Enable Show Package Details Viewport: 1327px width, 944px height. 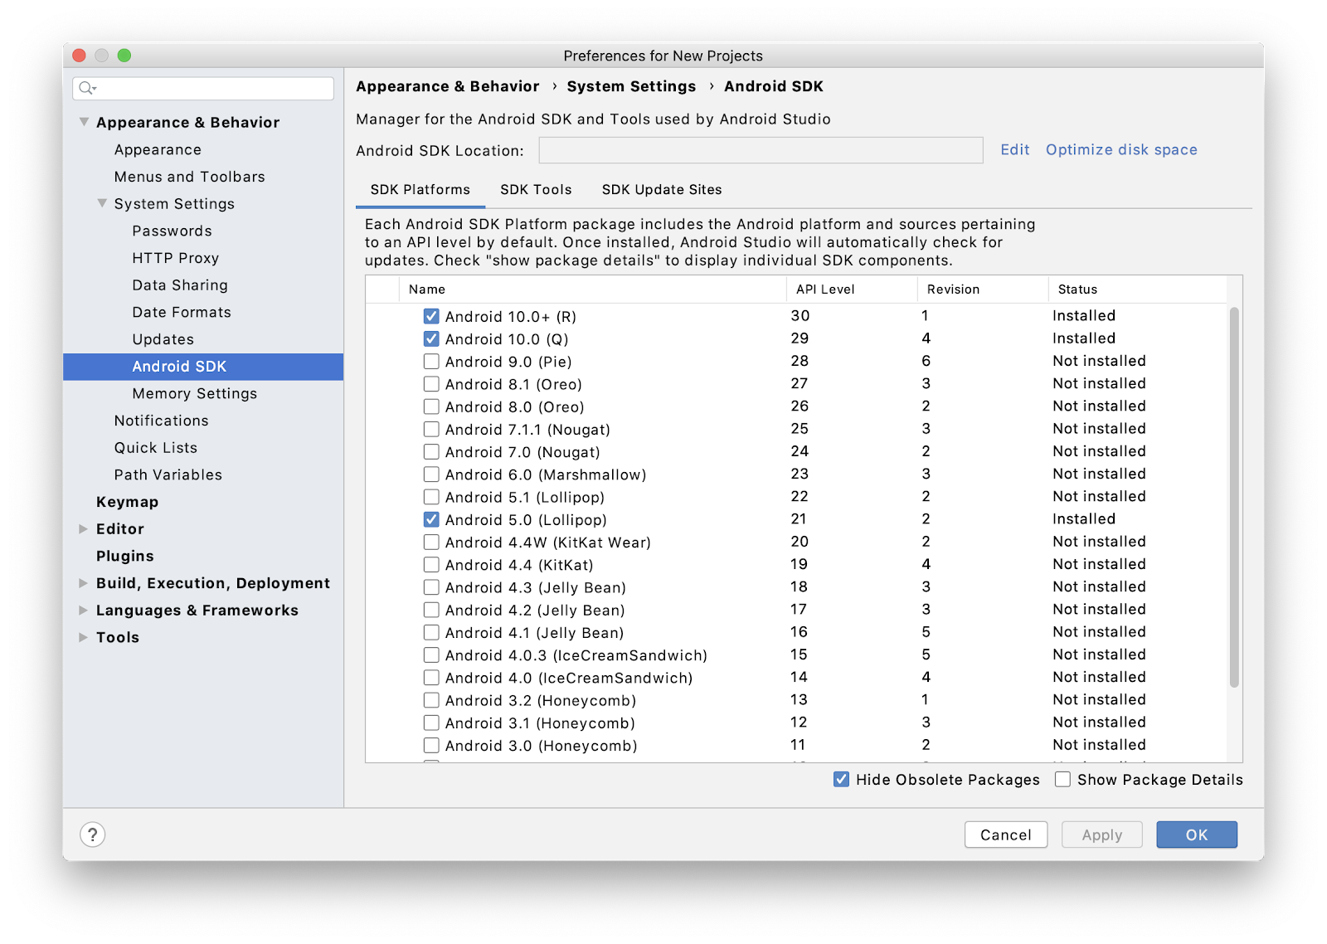(1062, 780)
